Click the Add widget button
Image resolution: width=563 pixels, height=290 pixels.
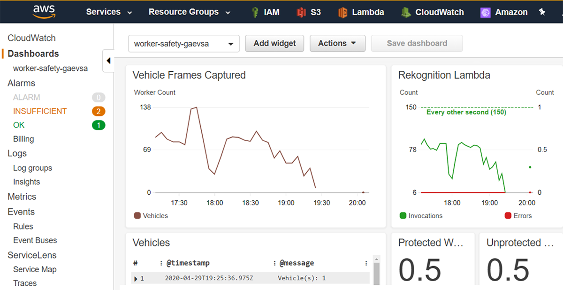274,43
